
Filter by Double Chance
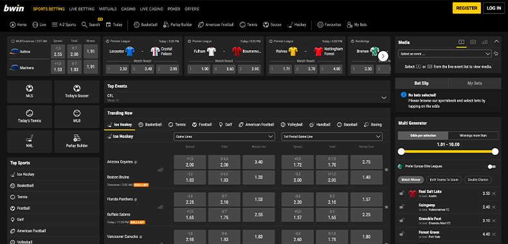coord(478,180)
